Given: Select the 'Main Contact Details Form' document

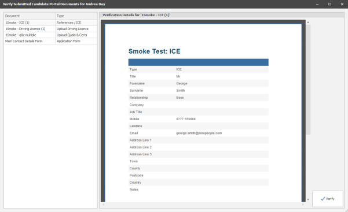Looking at the screenshot, I should (x=30, y=41).
